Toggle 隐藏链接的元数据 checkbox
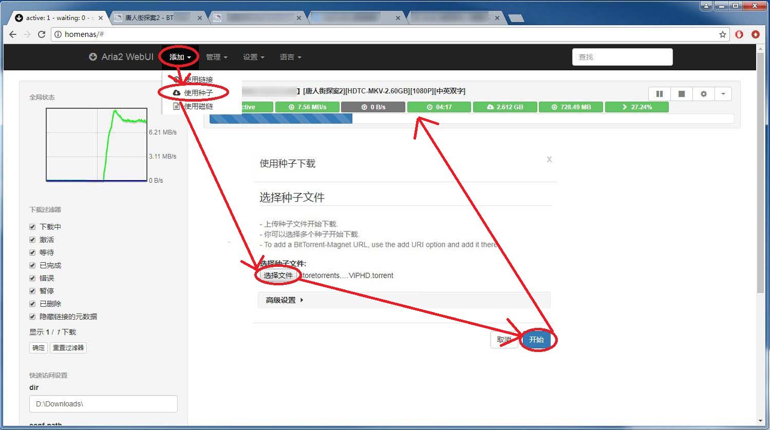Viewport: 770px width, 430px height. point(32,317)
